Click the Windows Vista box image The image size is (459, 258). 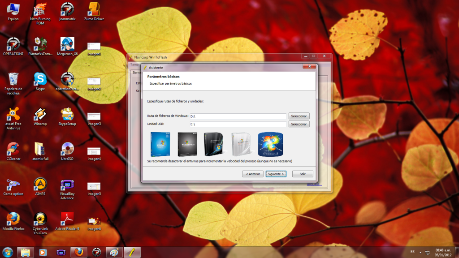tap(214, 144)
